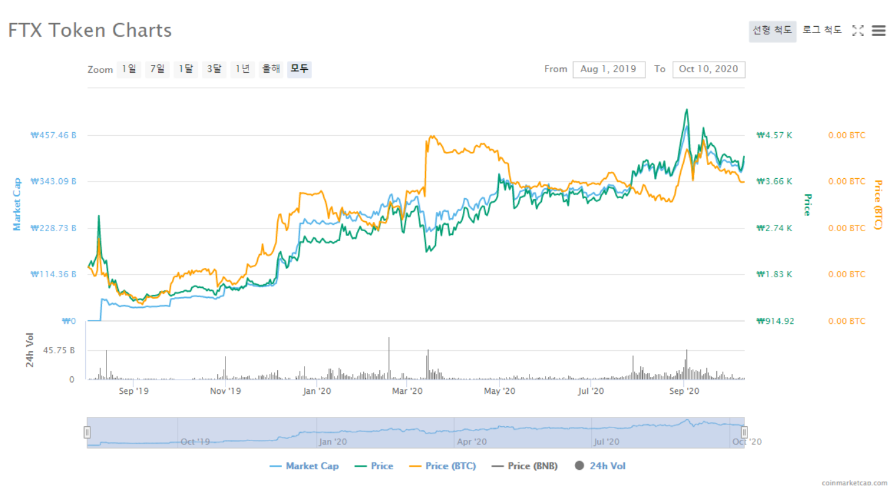Viewport: 892px width, 491px height.
Task: Toggle Price (BNB) series in legend
Action: [524, 466]
